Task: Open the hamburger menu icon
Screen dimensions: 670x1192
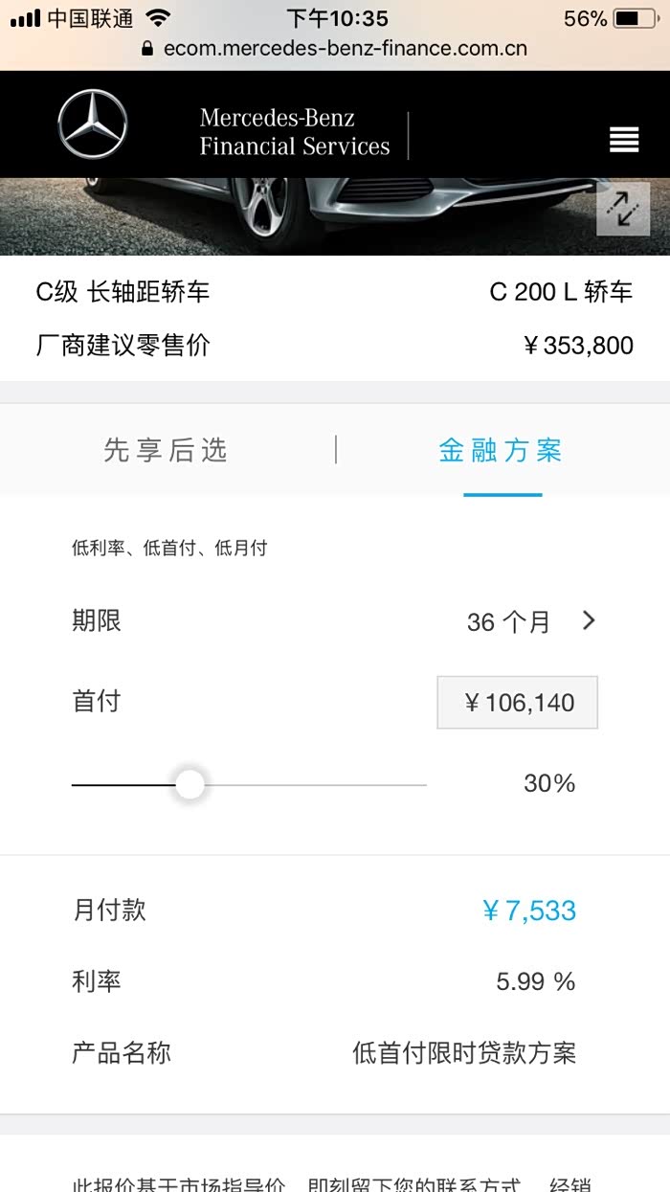Action: point(624,140)
